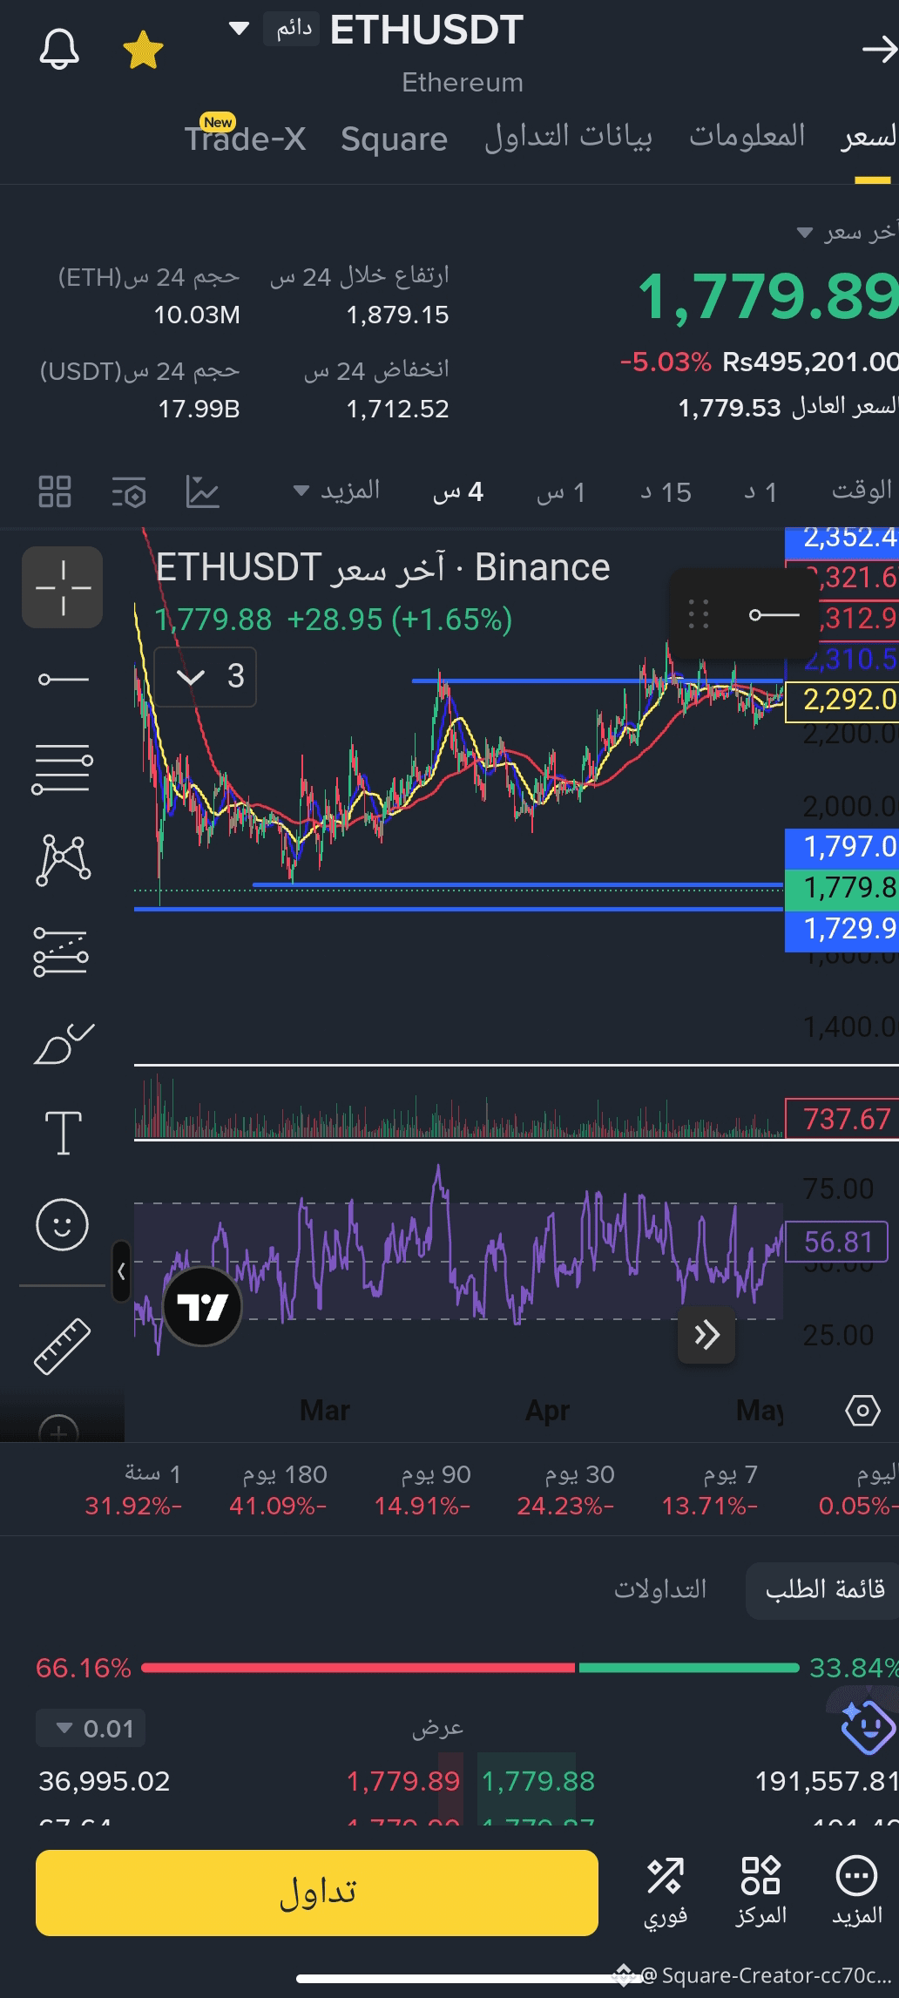Image resolution: width=899 pixels, height=1998 pixels.
Task: Open the chart layout grid icon
Action: pyautogui.click(x=55, y=491)
